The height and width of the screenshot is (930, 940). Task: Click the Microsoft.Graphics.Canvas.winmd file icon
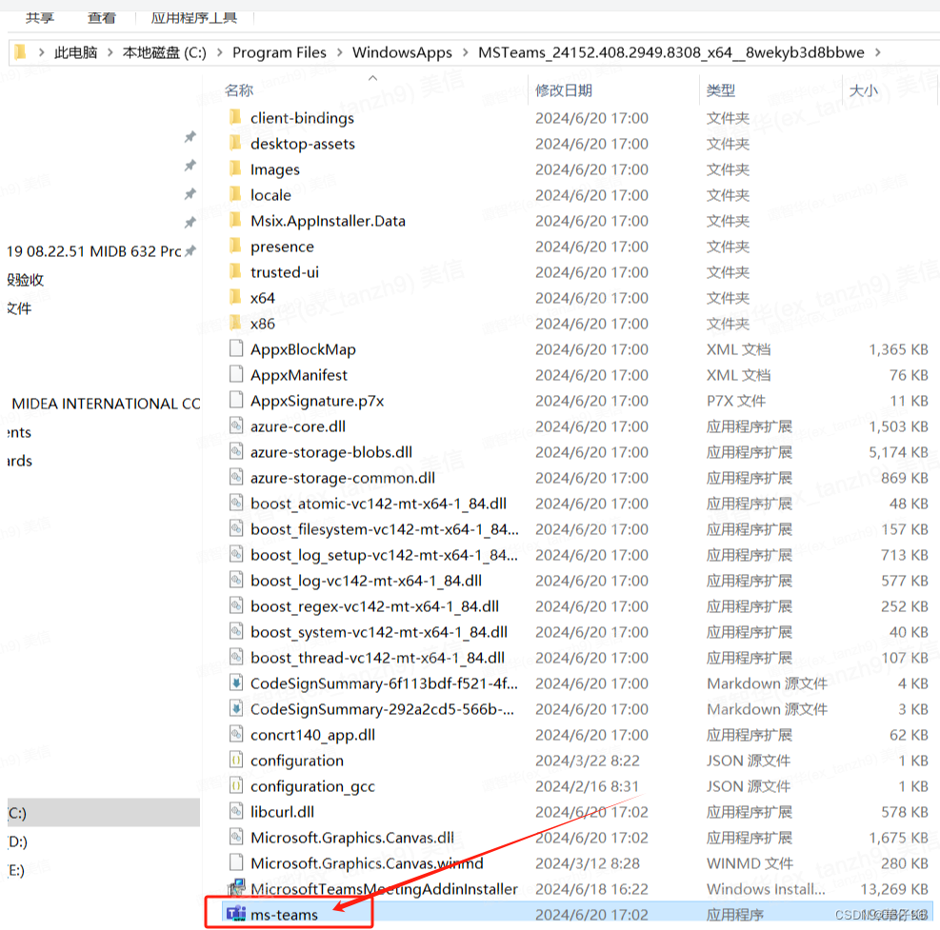(x=236, y=862)
